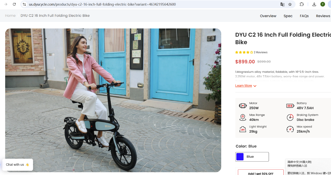Viewport: 331px width, 175px height.
Task: Click the translate page icon
Action: click(x=282, y=4)
